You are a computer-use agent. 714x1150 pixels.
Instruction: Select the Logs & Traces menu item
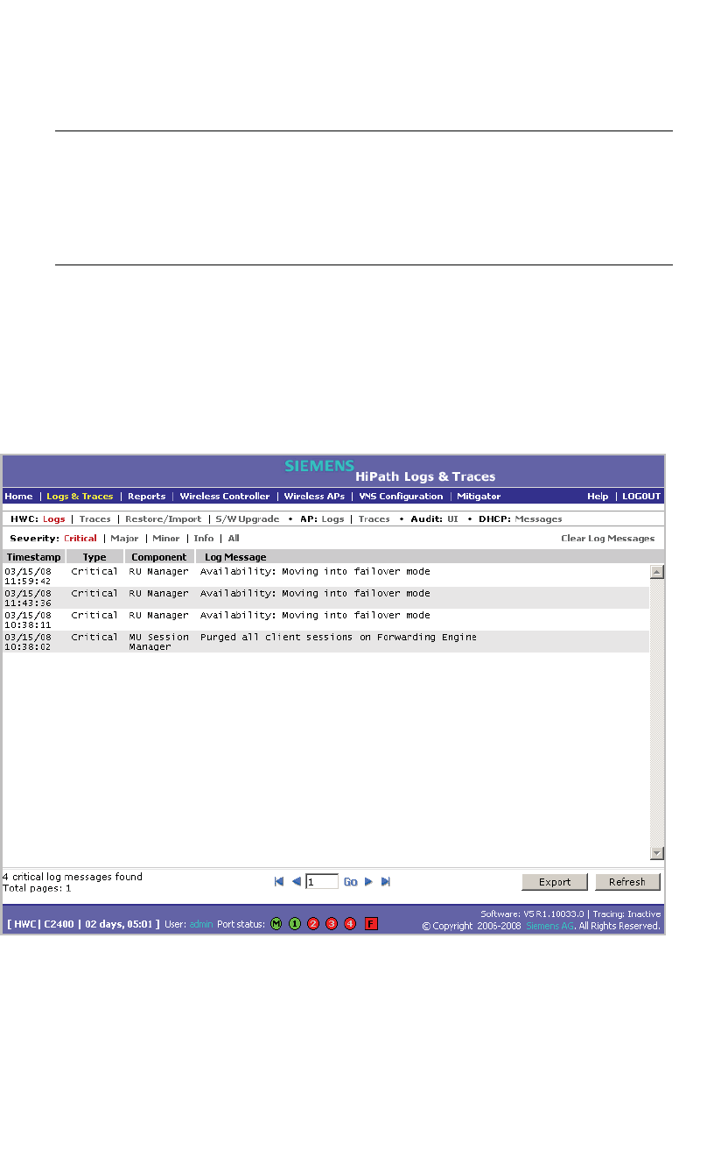pyautogui.click(x=80, y=496)
